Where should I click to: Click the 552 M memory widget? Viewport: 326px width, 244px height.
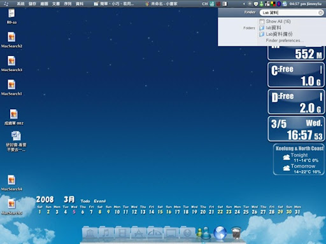tap(296, 53)
